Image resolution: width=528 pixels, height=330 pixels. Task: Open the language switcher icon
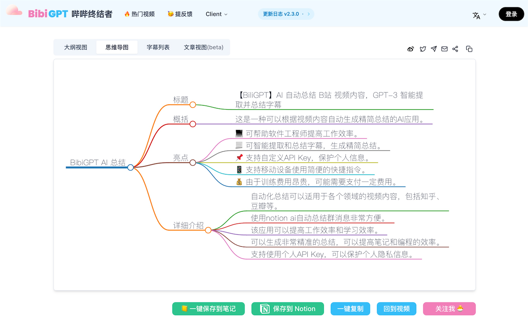(476, 14)
